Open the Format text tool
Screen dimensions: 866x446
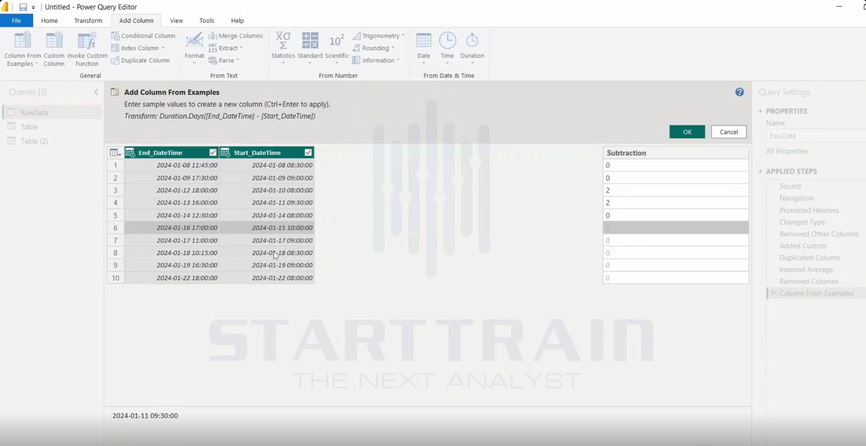195,48
